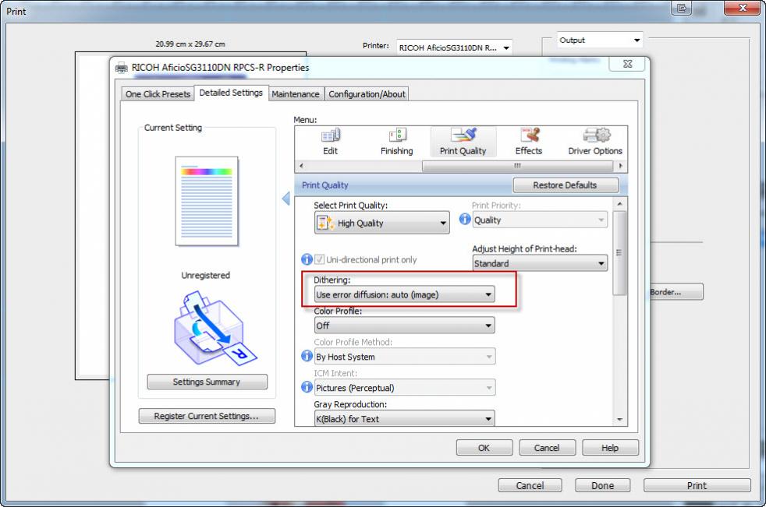
Task: Open Color Profile Method dropdown
Action: [405, 357]
